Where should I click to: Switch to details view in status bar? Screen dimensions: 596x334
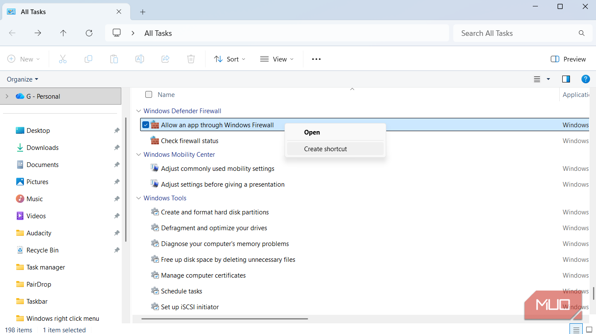pos(576,329)
